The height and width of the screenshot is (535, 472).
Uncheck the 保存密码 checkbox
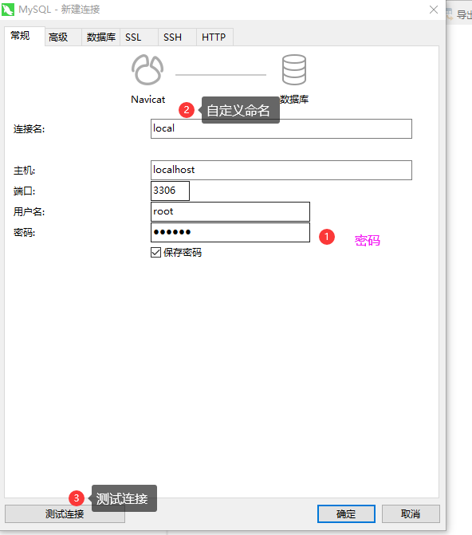(x=156, y=253)
